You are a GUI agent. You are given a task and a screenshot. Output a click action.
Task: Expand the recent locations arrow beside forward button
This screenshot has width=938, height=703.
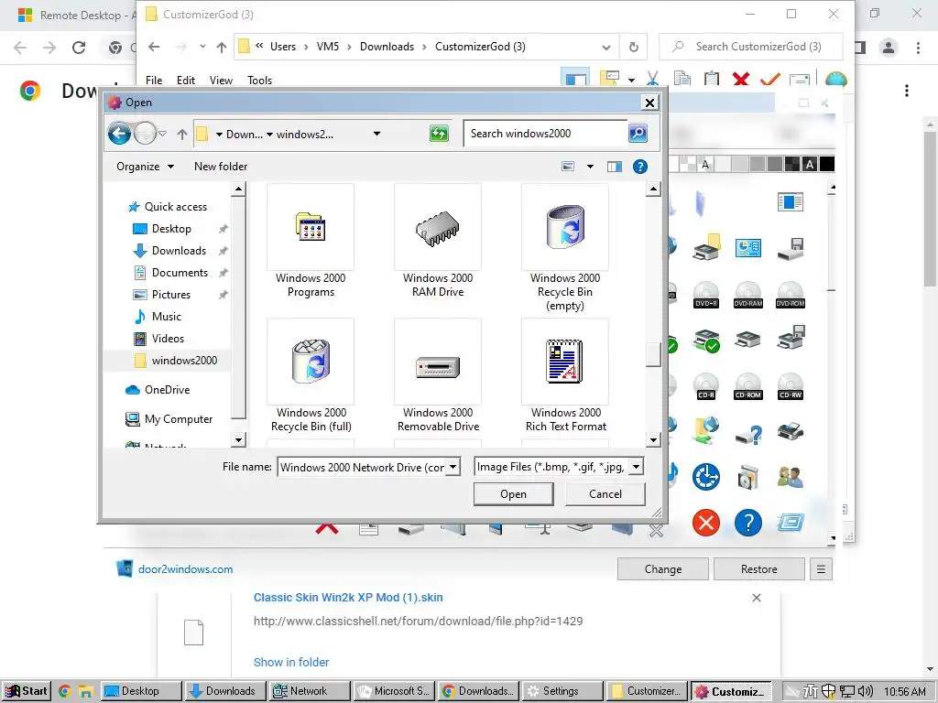(x=163, y=134)
